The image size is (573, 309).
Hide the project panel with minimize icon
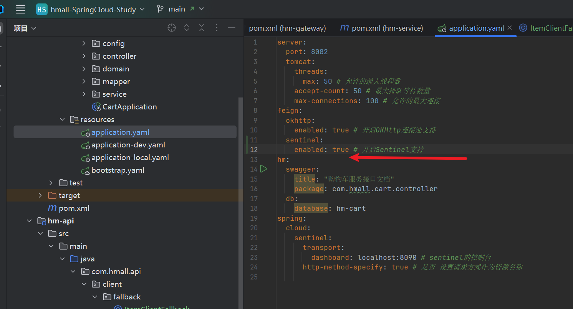232,28
